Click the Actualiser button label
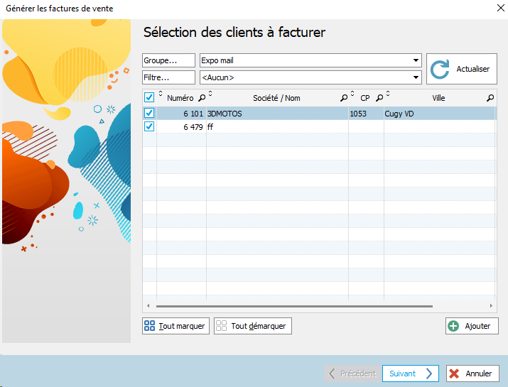 [472, 69]
